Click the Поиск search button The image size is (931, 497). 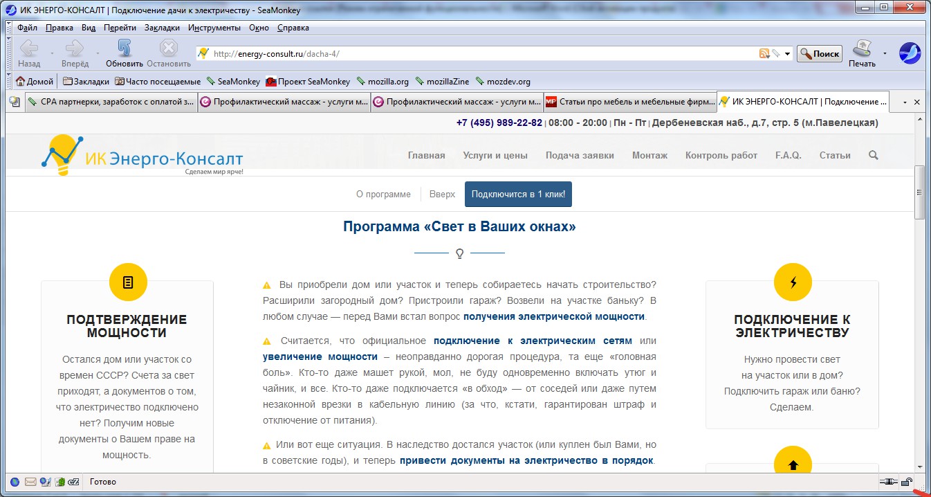click(x=820, y=53)
